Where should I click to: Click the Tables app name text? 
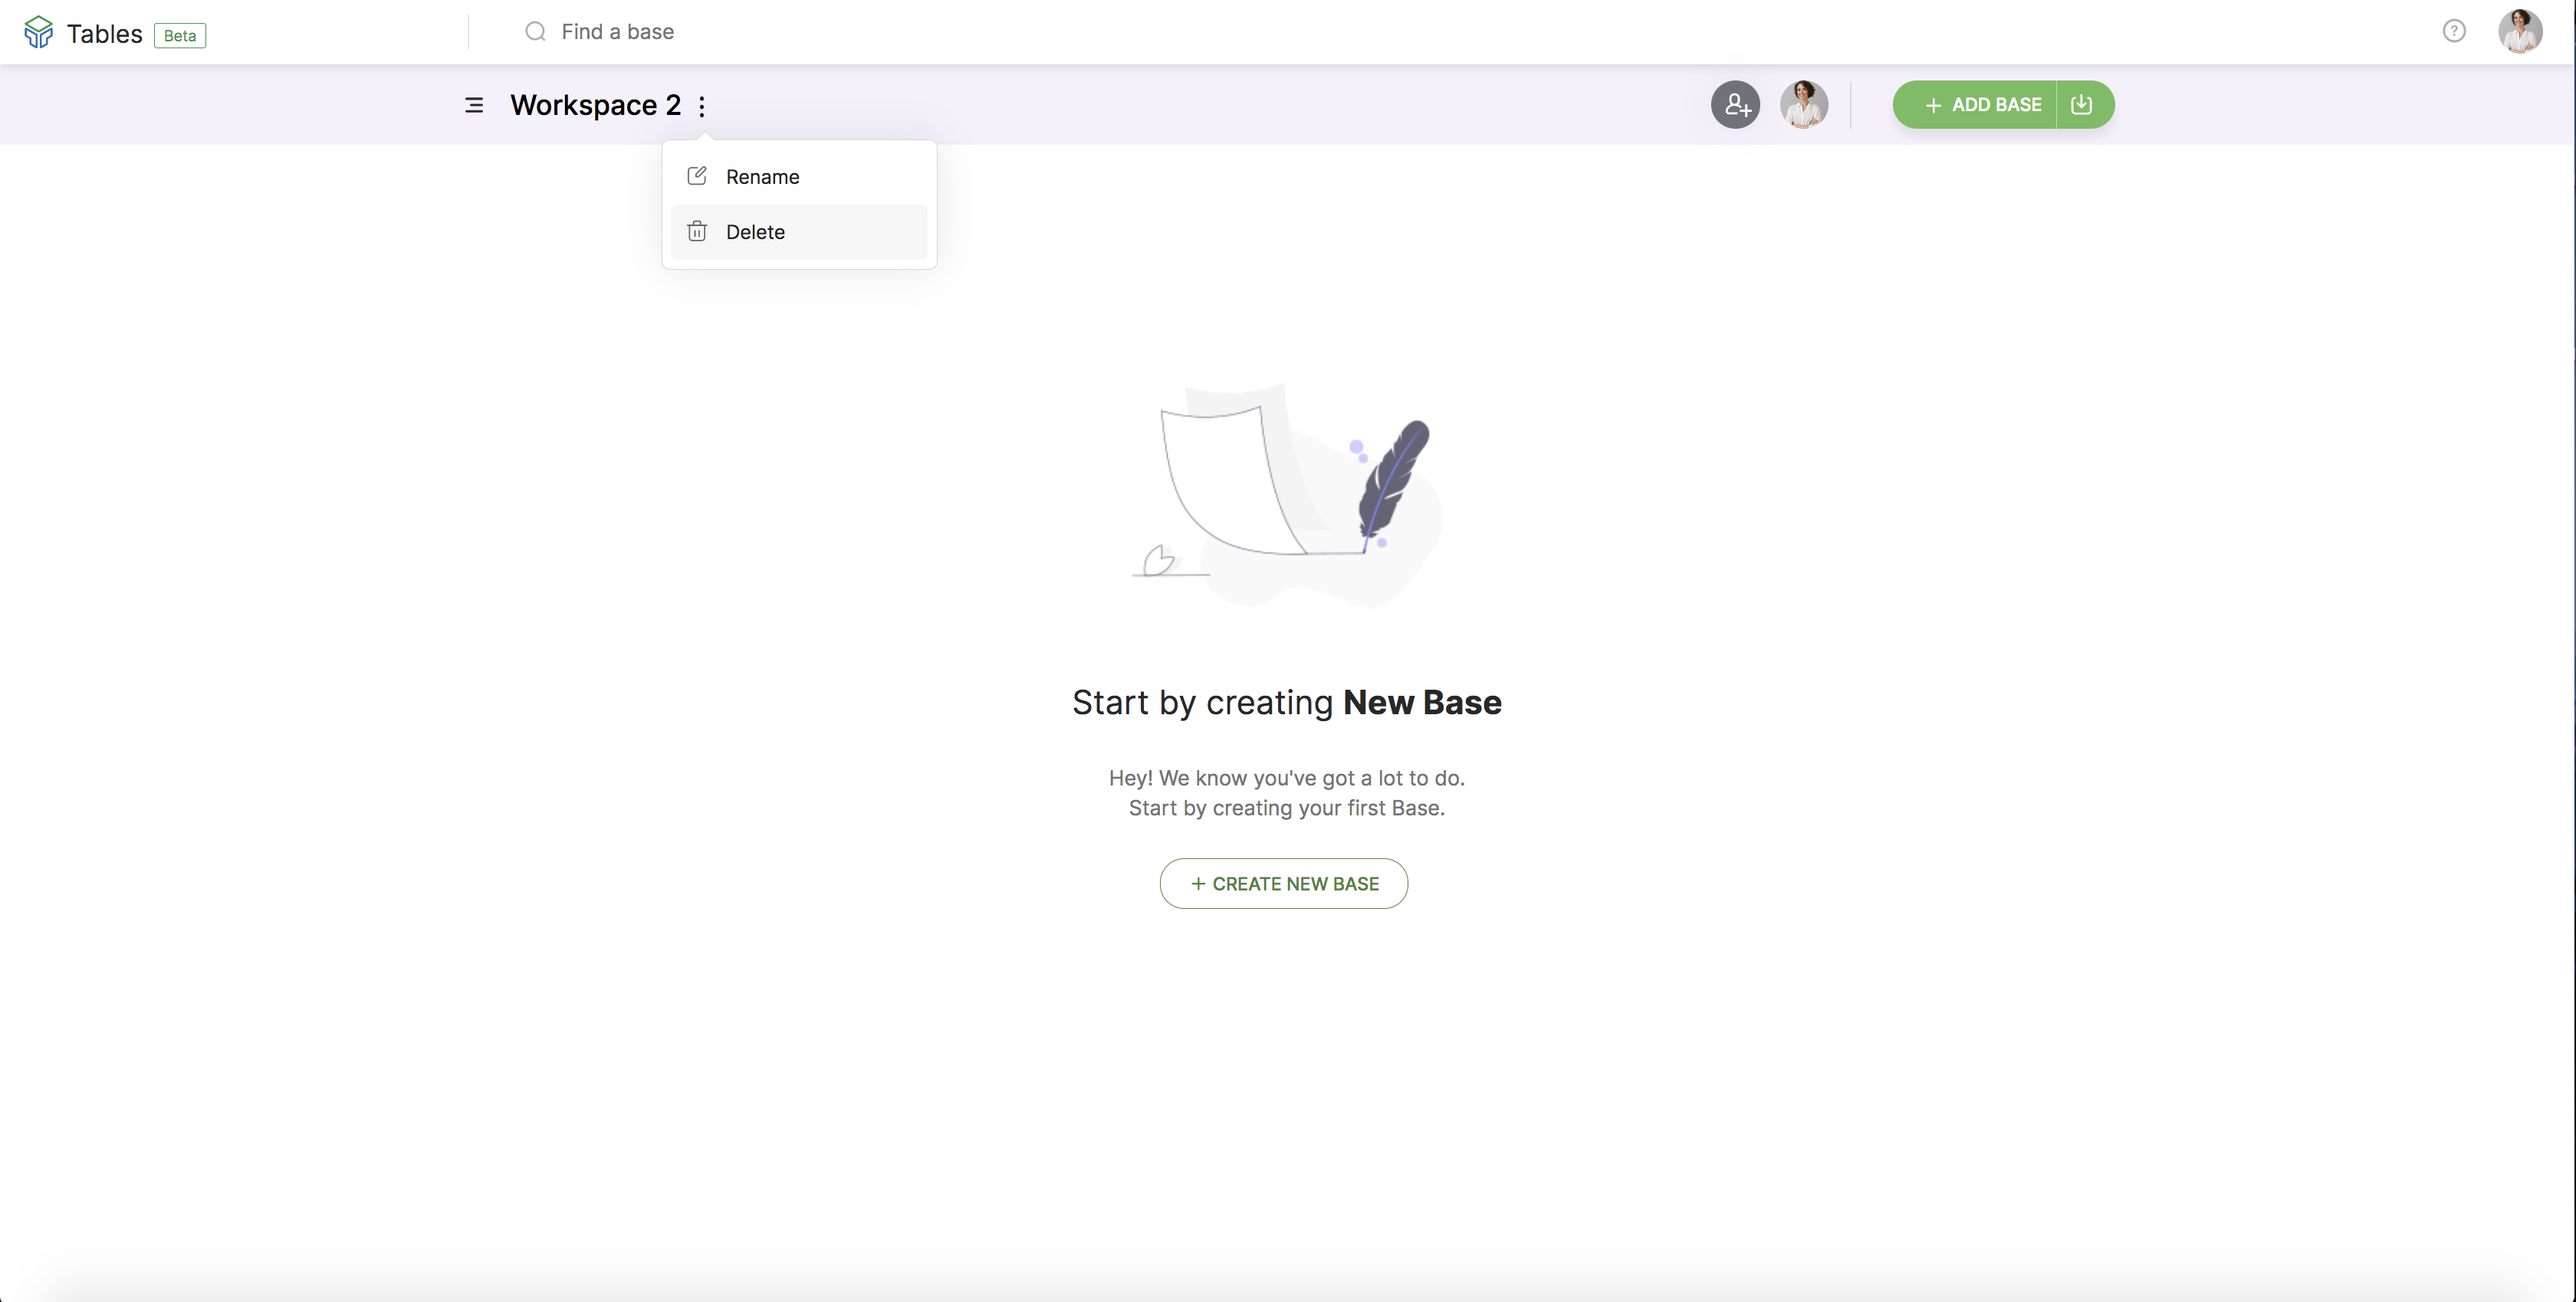coord(104,34)
